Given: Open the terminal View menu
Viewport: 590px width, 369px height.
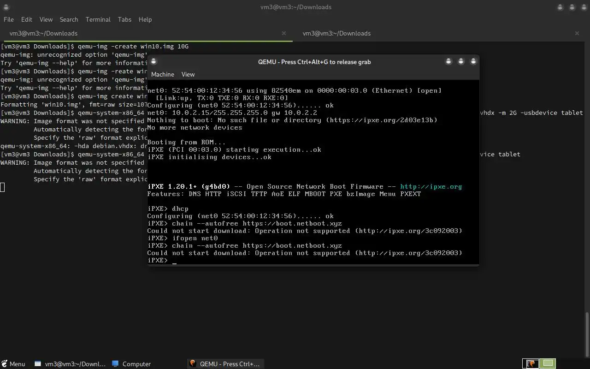Looking at the screenshot, I should (46, 19).
